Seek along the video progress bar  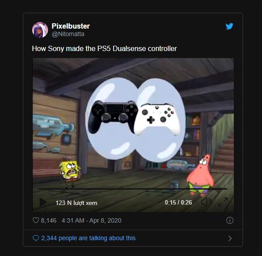133,189
